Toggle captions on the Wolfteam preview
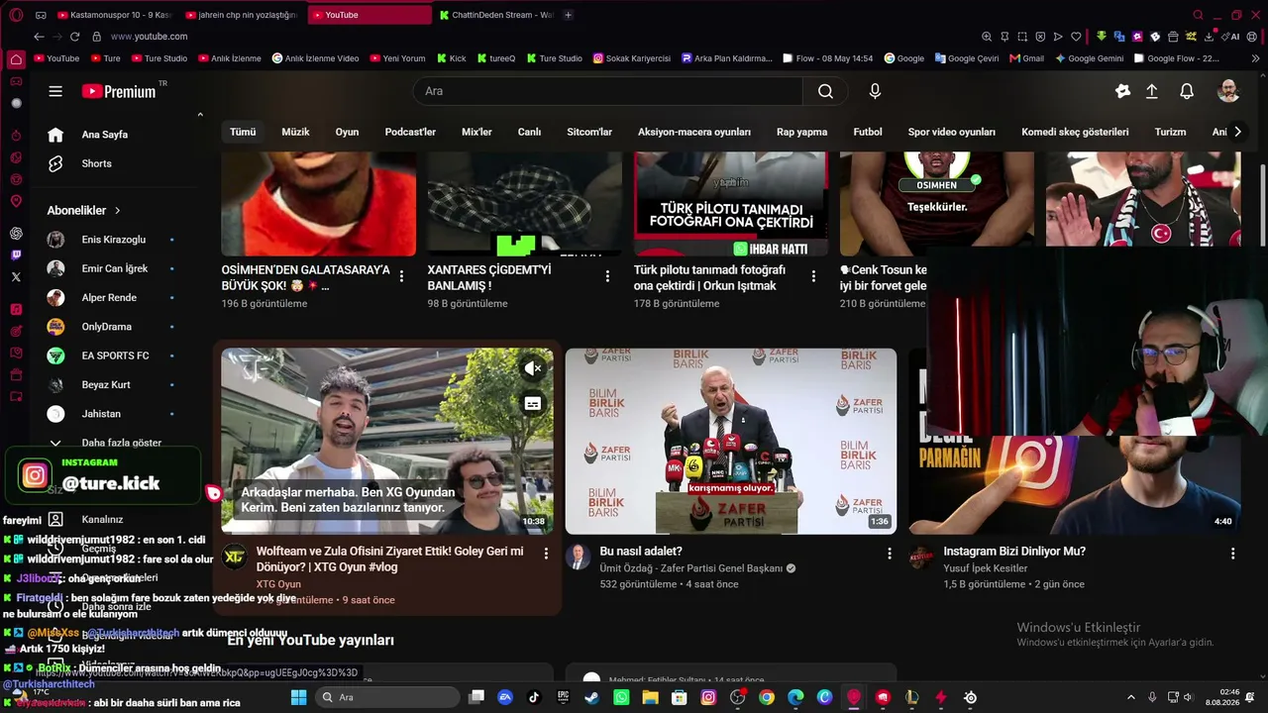Image resolution: width=1268 pixels, height=713 pixels. 532,403
